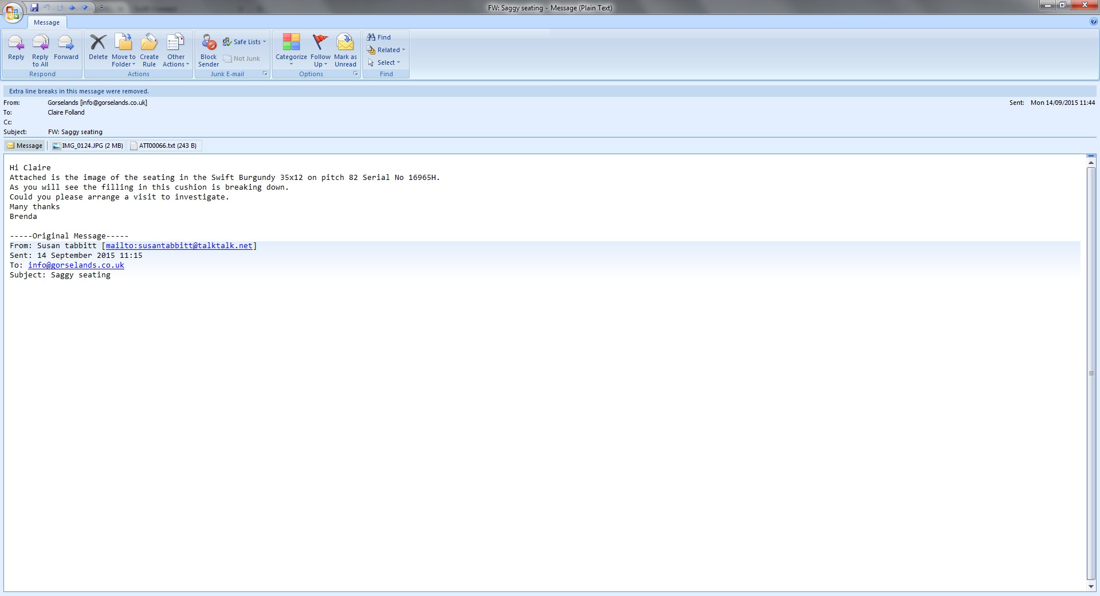Click the 'Hi Claire' greeting line
Image resolution: width=1100 pixels, height=596 pixels.
30,168
